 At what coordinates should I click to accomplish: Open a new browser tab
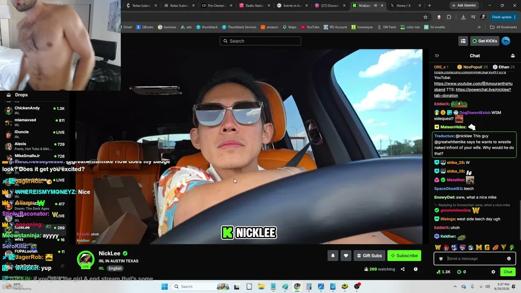429,5
